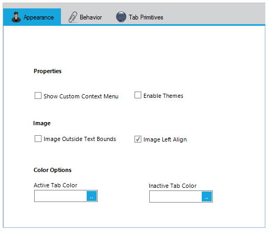The image size is (269, 232).
Task: Uncheck the Image Left Align checkbox
Action: pyautogui.click(x=138, y=139)
